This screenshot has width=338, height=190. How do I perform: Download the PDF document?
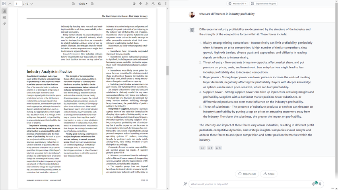click(x=153, y=4)
